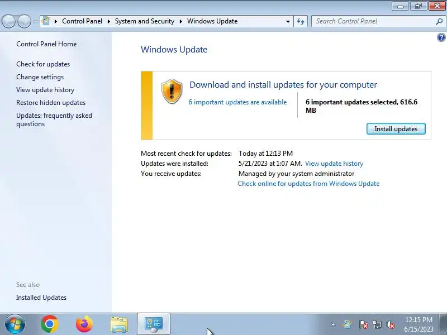The height and width of the screenshot is (335, 447).
Task: Click '5/21/2023 at 1:07 AM.' text
Action: (x=270, y=164)
